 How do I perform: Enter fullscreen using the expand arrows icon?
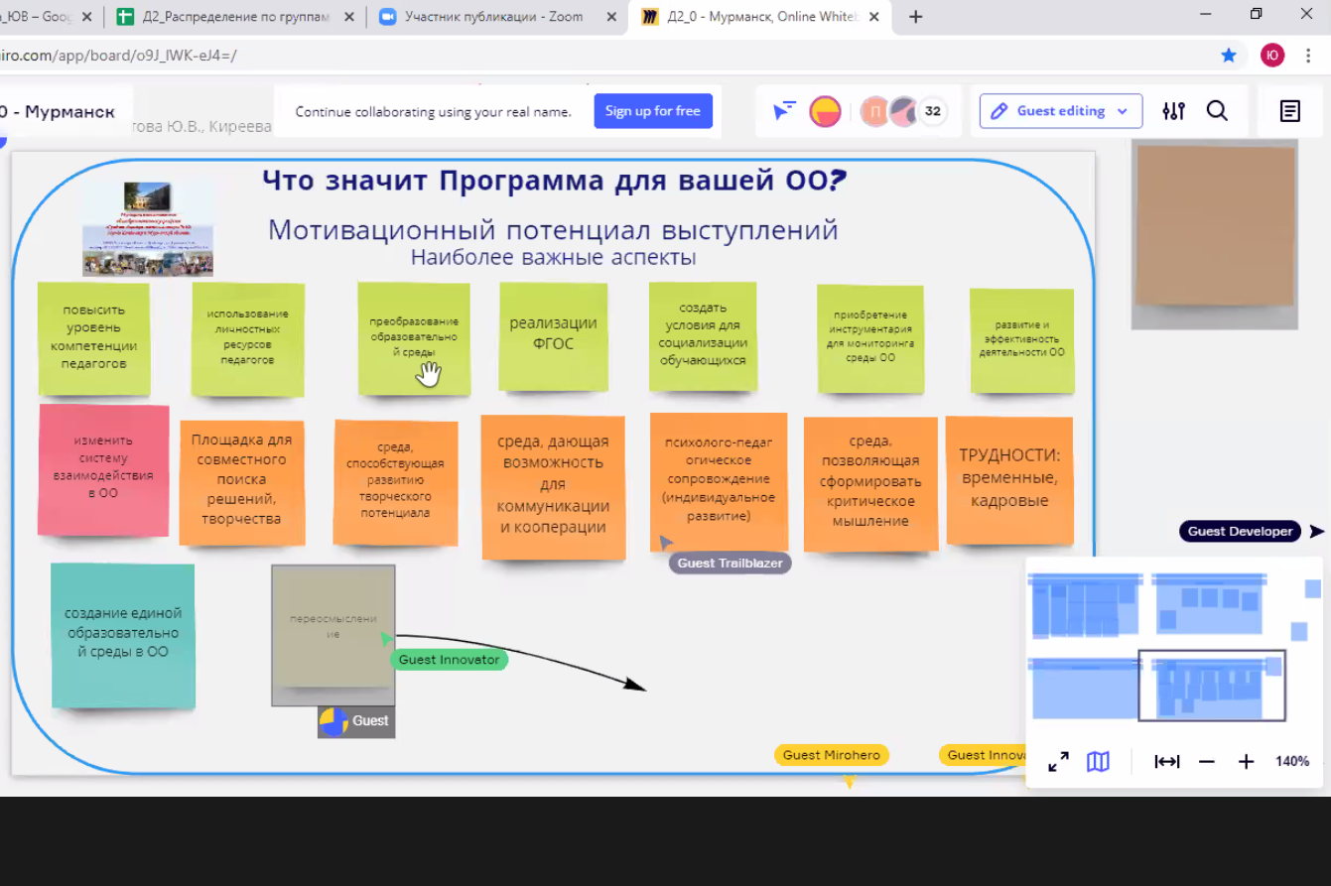pos(1058,762)
